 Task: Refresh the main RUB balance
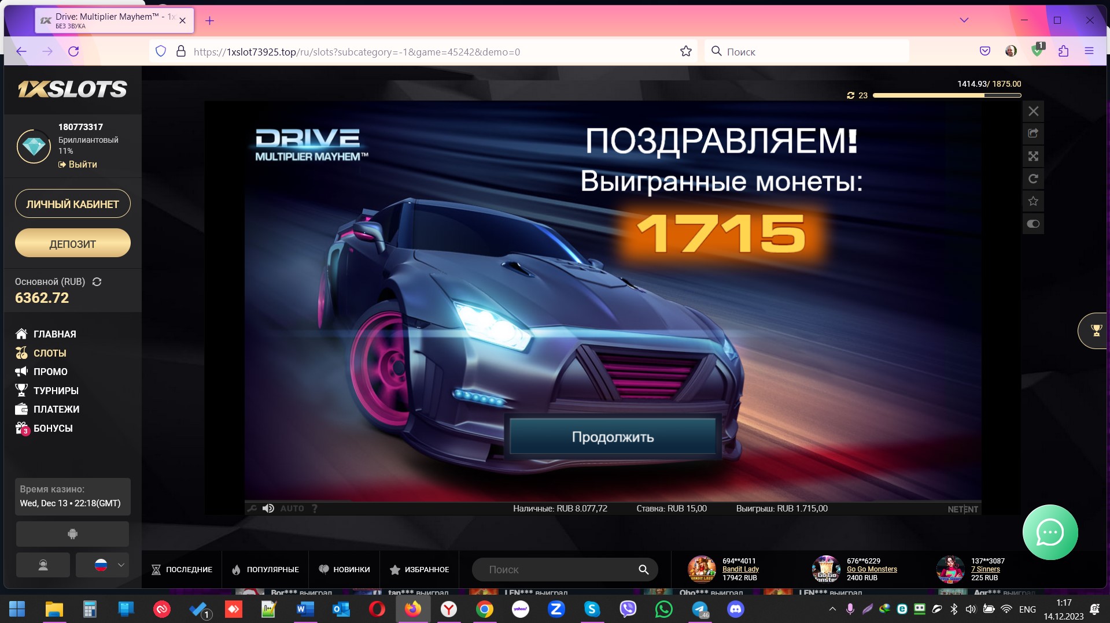[97, 282]
